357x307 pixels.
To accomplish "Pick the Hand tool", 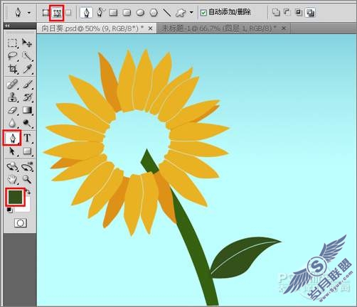I will click(12, 179).
